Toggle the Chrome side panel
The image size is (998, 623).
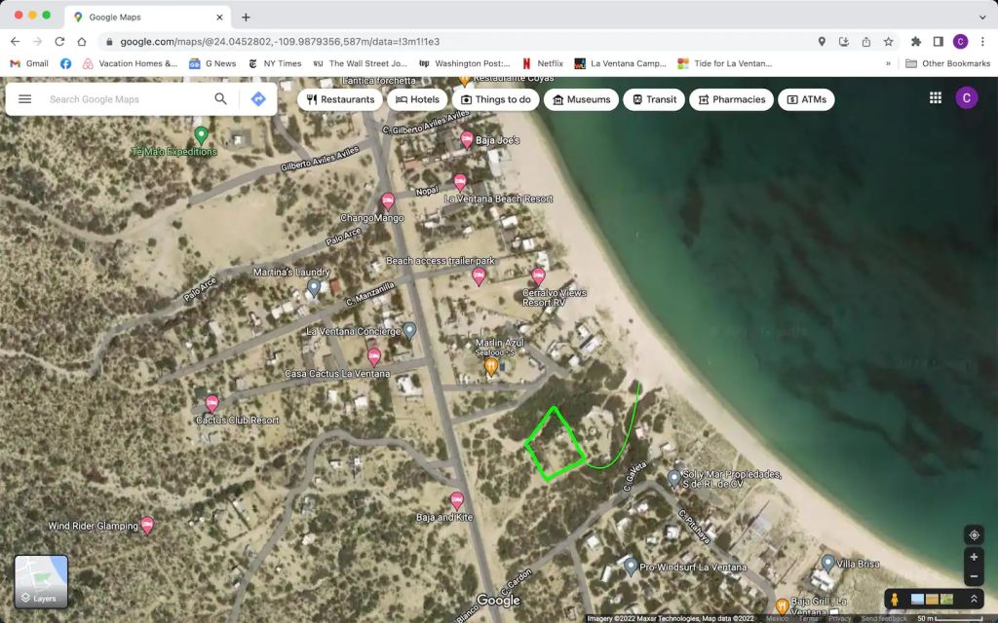tap(938, 42)
